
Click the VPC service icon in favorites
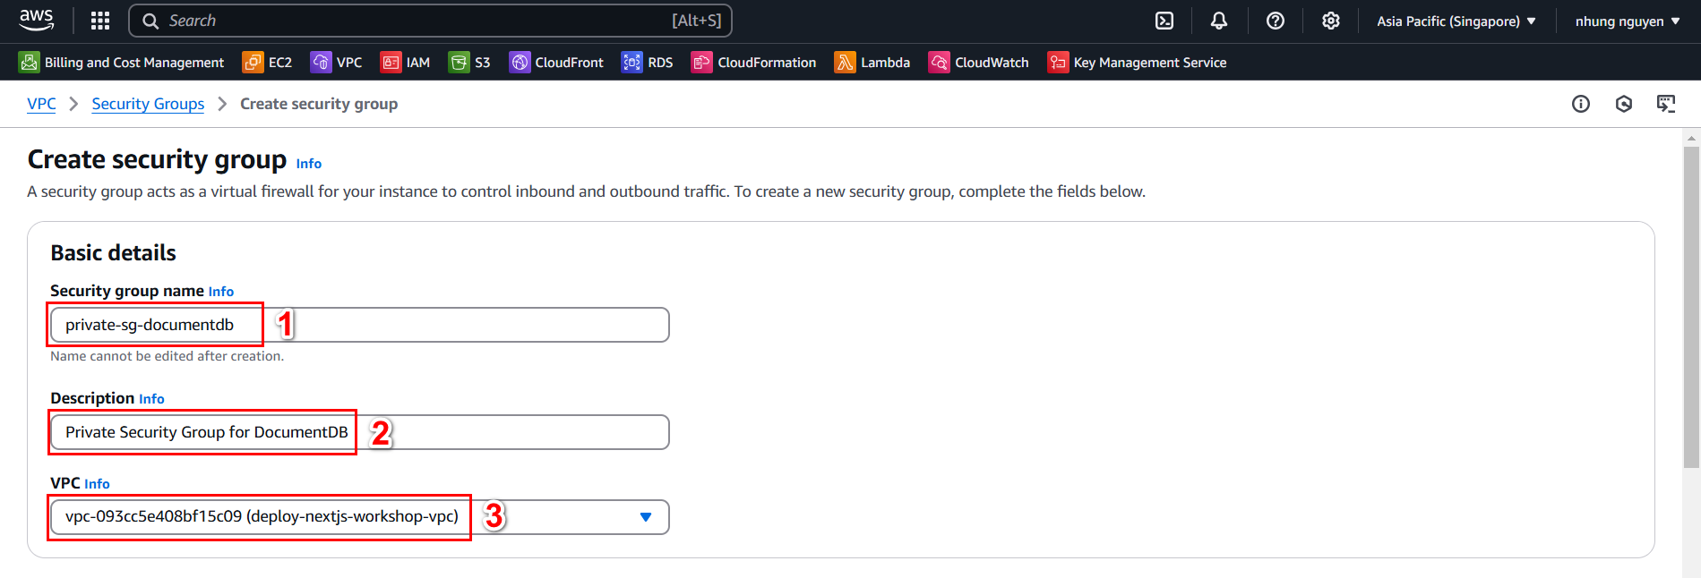pos(321,62)
